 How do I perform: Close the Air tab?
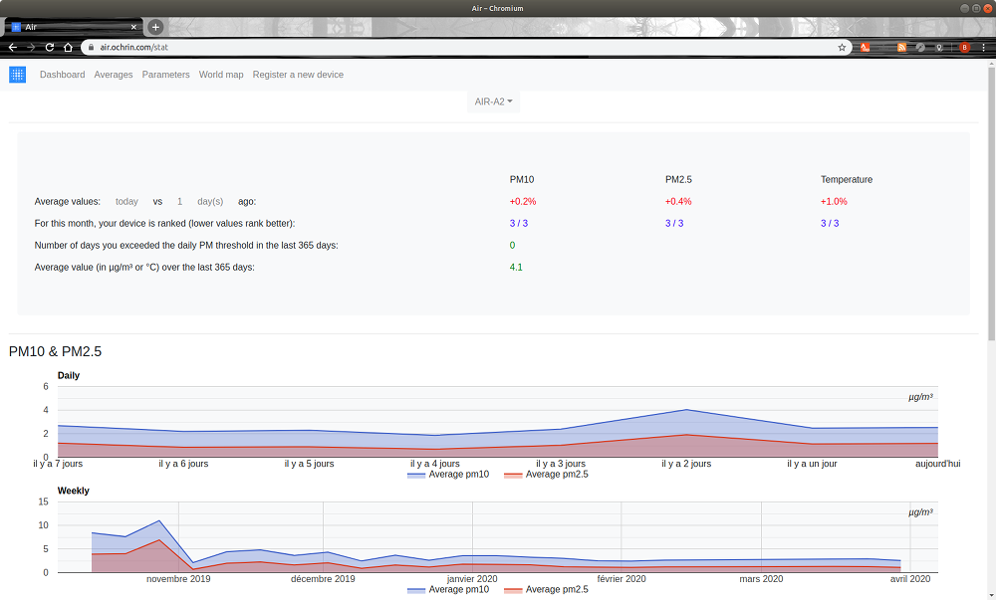[x=133, y=27]
